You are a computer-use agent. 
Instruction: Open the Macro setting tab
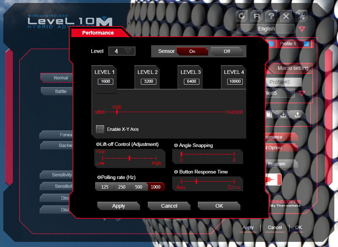click(x=293, y=68)
